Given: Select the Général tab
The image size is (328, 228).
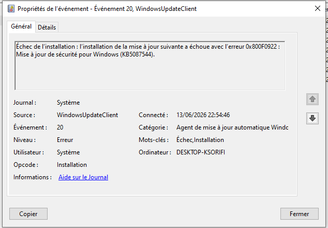Looking at the screenshot, I should (x=21, y=26).
